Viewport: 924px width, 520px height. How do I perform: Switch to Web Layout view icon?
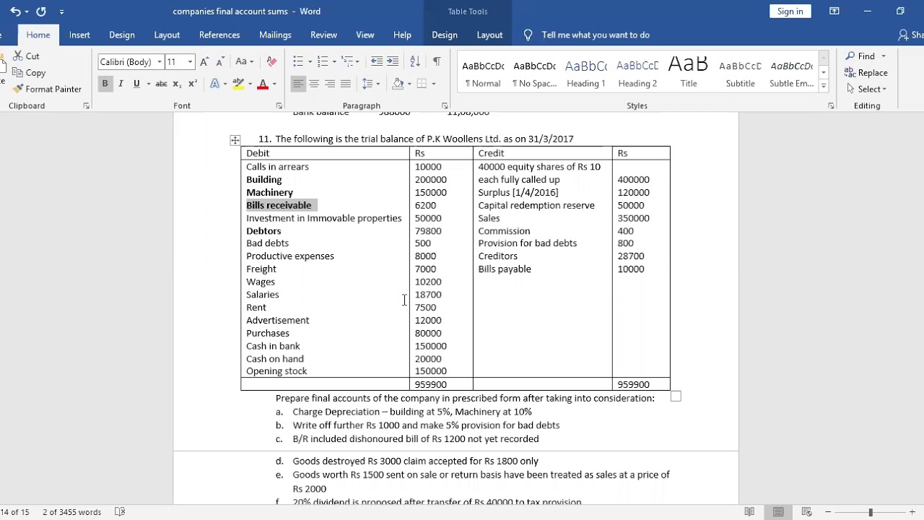[x=807, y=512]
